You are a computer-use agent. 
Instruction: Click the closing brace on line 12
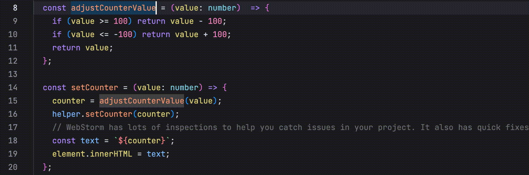click(x=45, y=61)
